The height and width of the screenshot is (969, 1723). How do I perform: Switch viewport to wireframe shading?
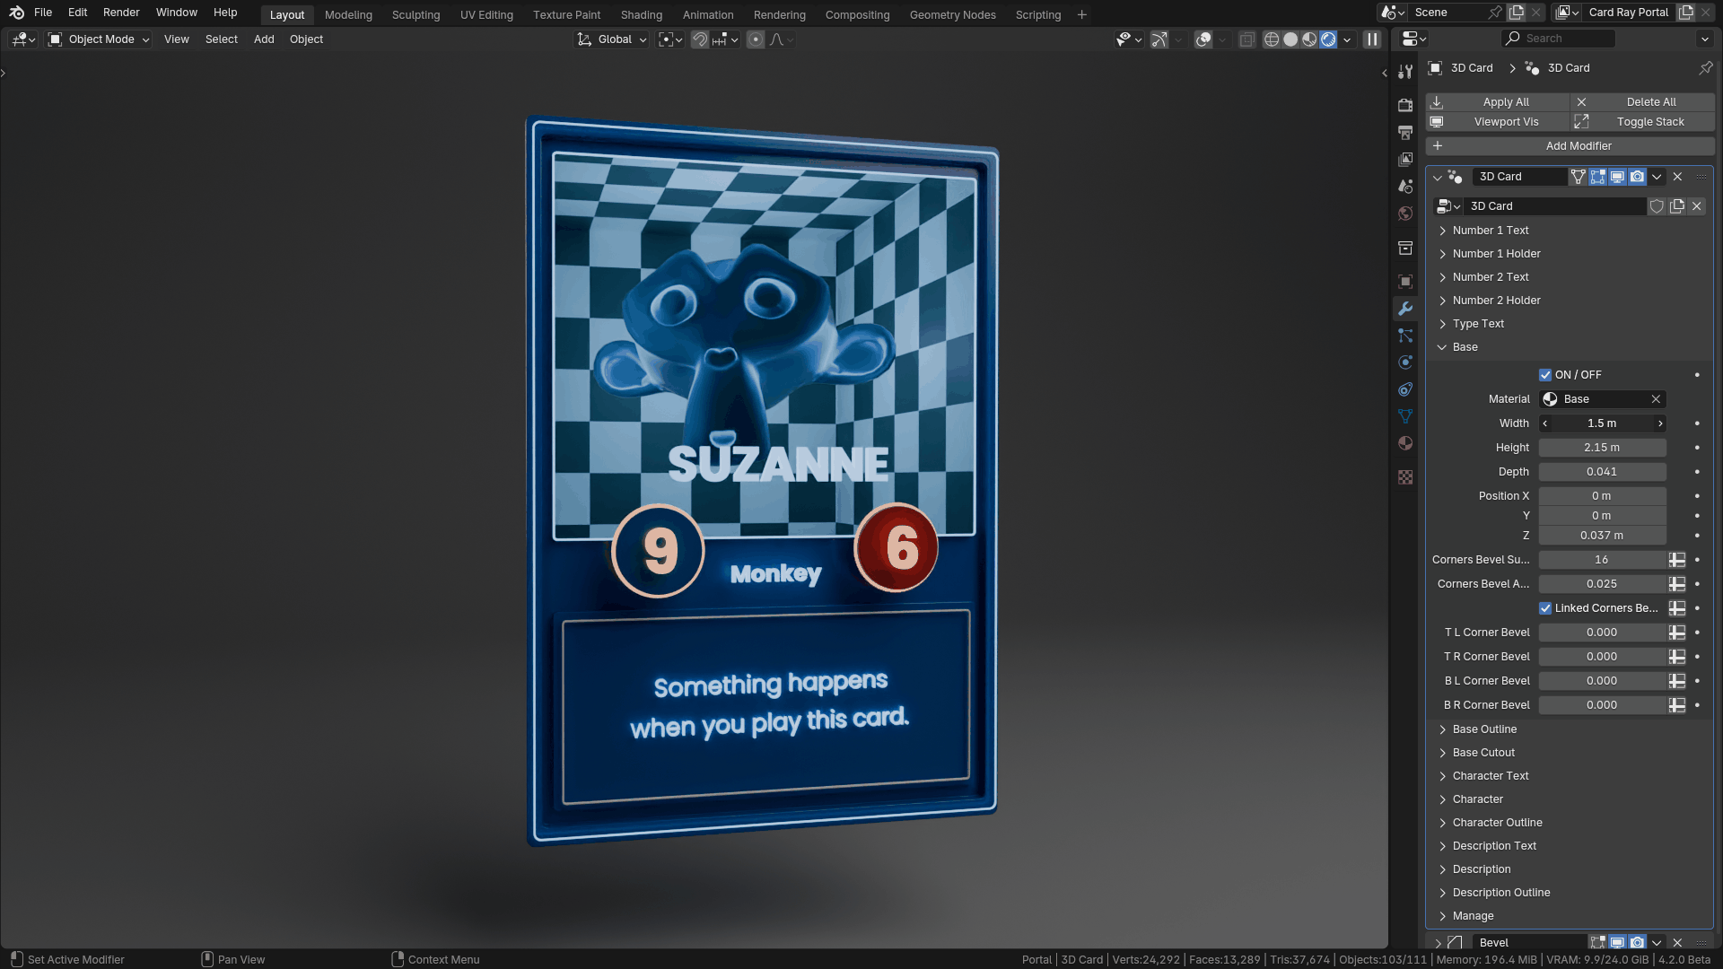pos(1271,39)
